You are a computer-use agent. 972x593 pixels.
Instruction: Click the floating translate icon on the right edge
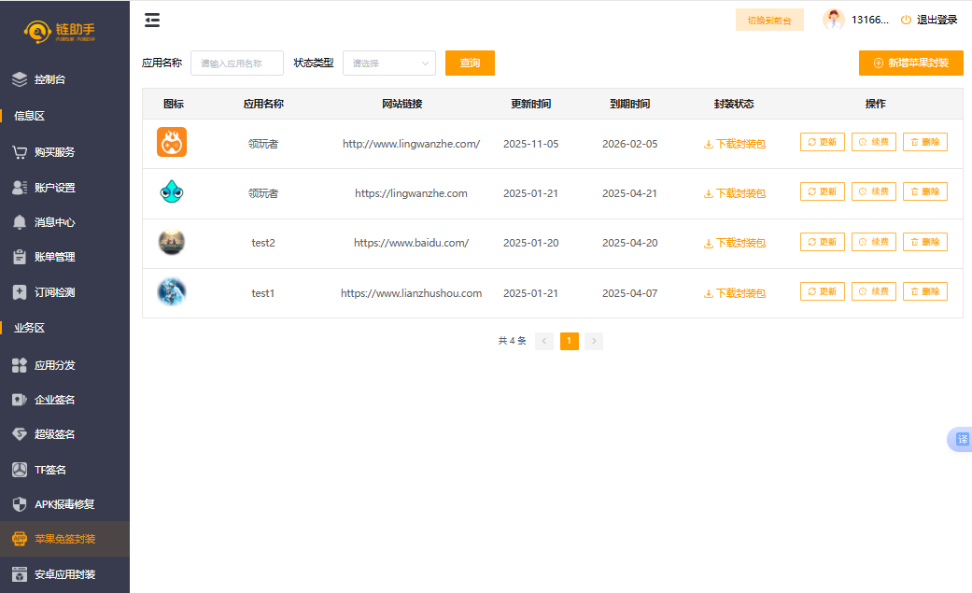pyautogui.click(x=961, y=440)
